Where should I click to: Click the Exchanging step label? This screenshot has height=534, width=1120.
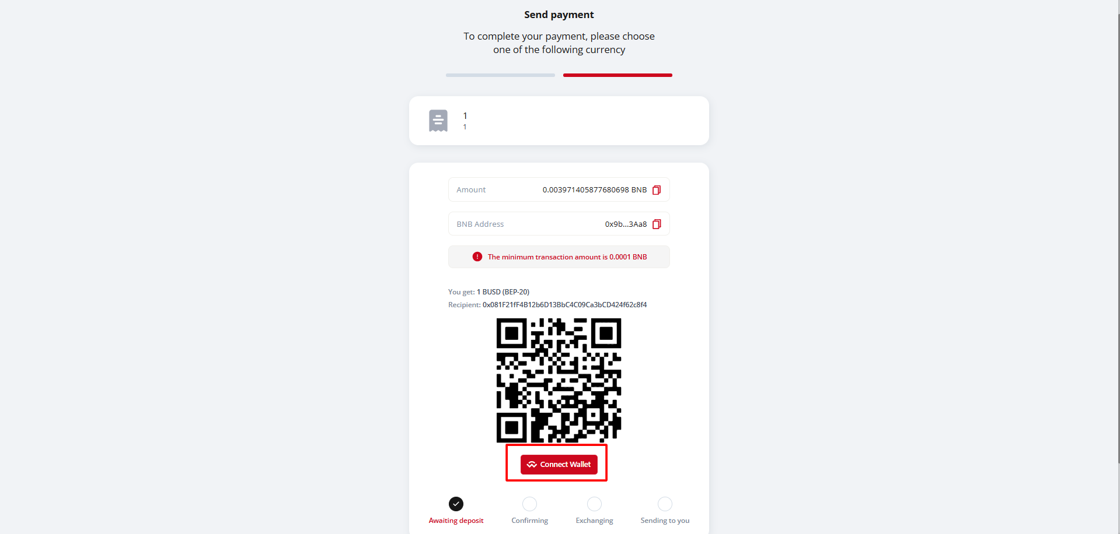(x=594, y=521)
